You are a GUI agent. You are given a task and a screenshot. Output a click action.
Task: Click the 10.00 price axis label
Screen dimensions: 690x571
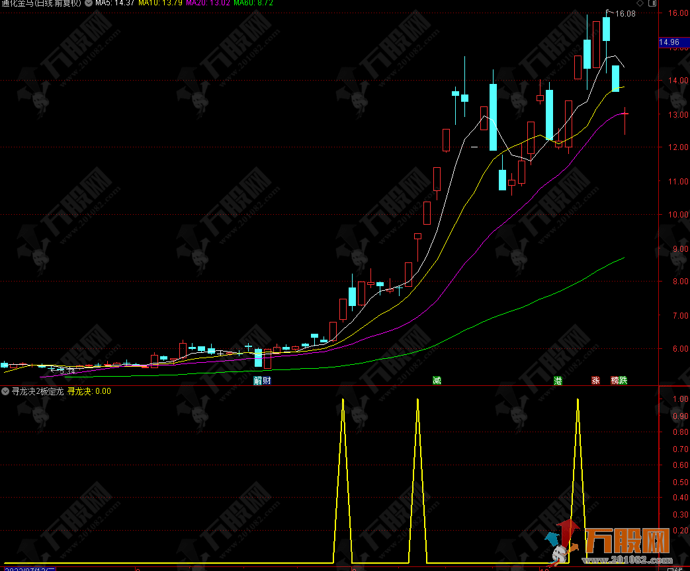tap(677, 215)
